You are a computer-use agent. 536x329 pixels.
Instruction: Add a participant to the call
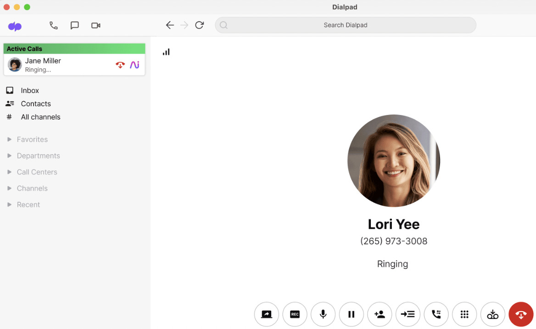pos(380,314)
